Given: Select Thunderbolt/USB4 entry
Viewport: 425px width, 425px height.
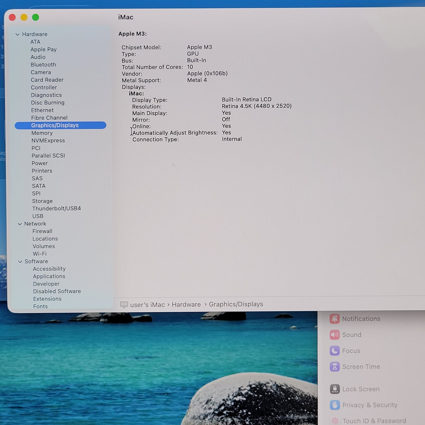Looking at the screenshot, I should [56, 209].
